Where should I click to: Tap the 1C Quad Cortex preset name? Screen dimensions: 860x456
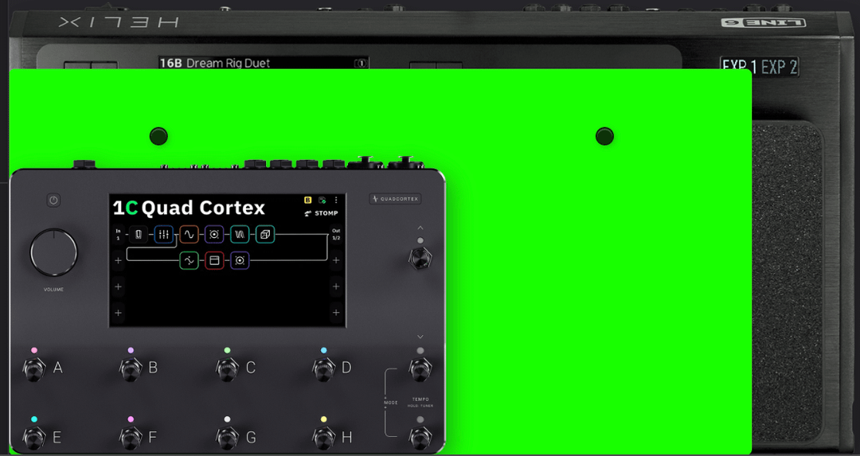[x=189, y=209]
